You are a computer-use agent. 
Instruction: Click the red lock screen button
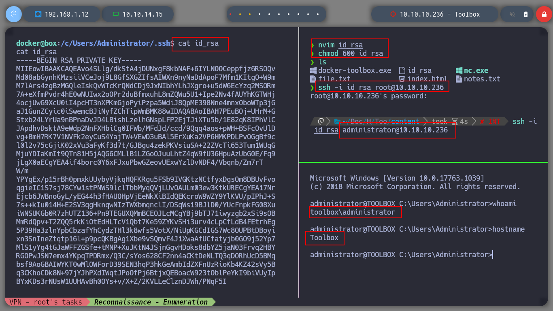coord(544,14)
